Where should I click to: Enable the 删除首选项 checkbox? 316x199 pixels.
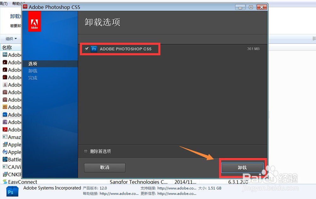click(85, 151)
